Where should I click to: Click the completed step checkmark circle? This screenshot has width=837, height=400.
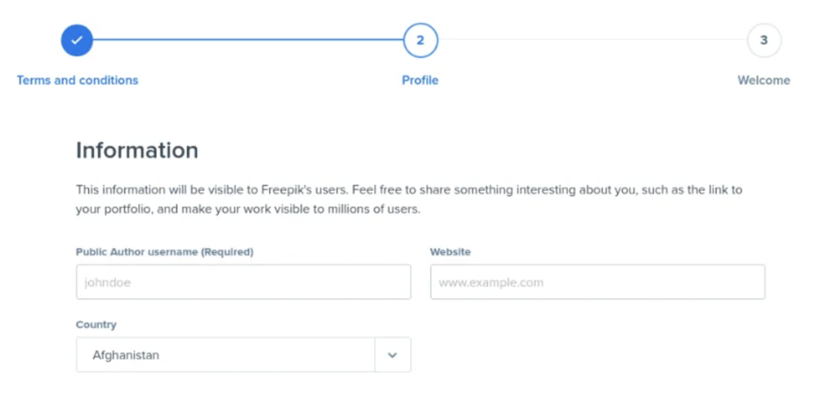pyautogui.click(x=77, y=40)
